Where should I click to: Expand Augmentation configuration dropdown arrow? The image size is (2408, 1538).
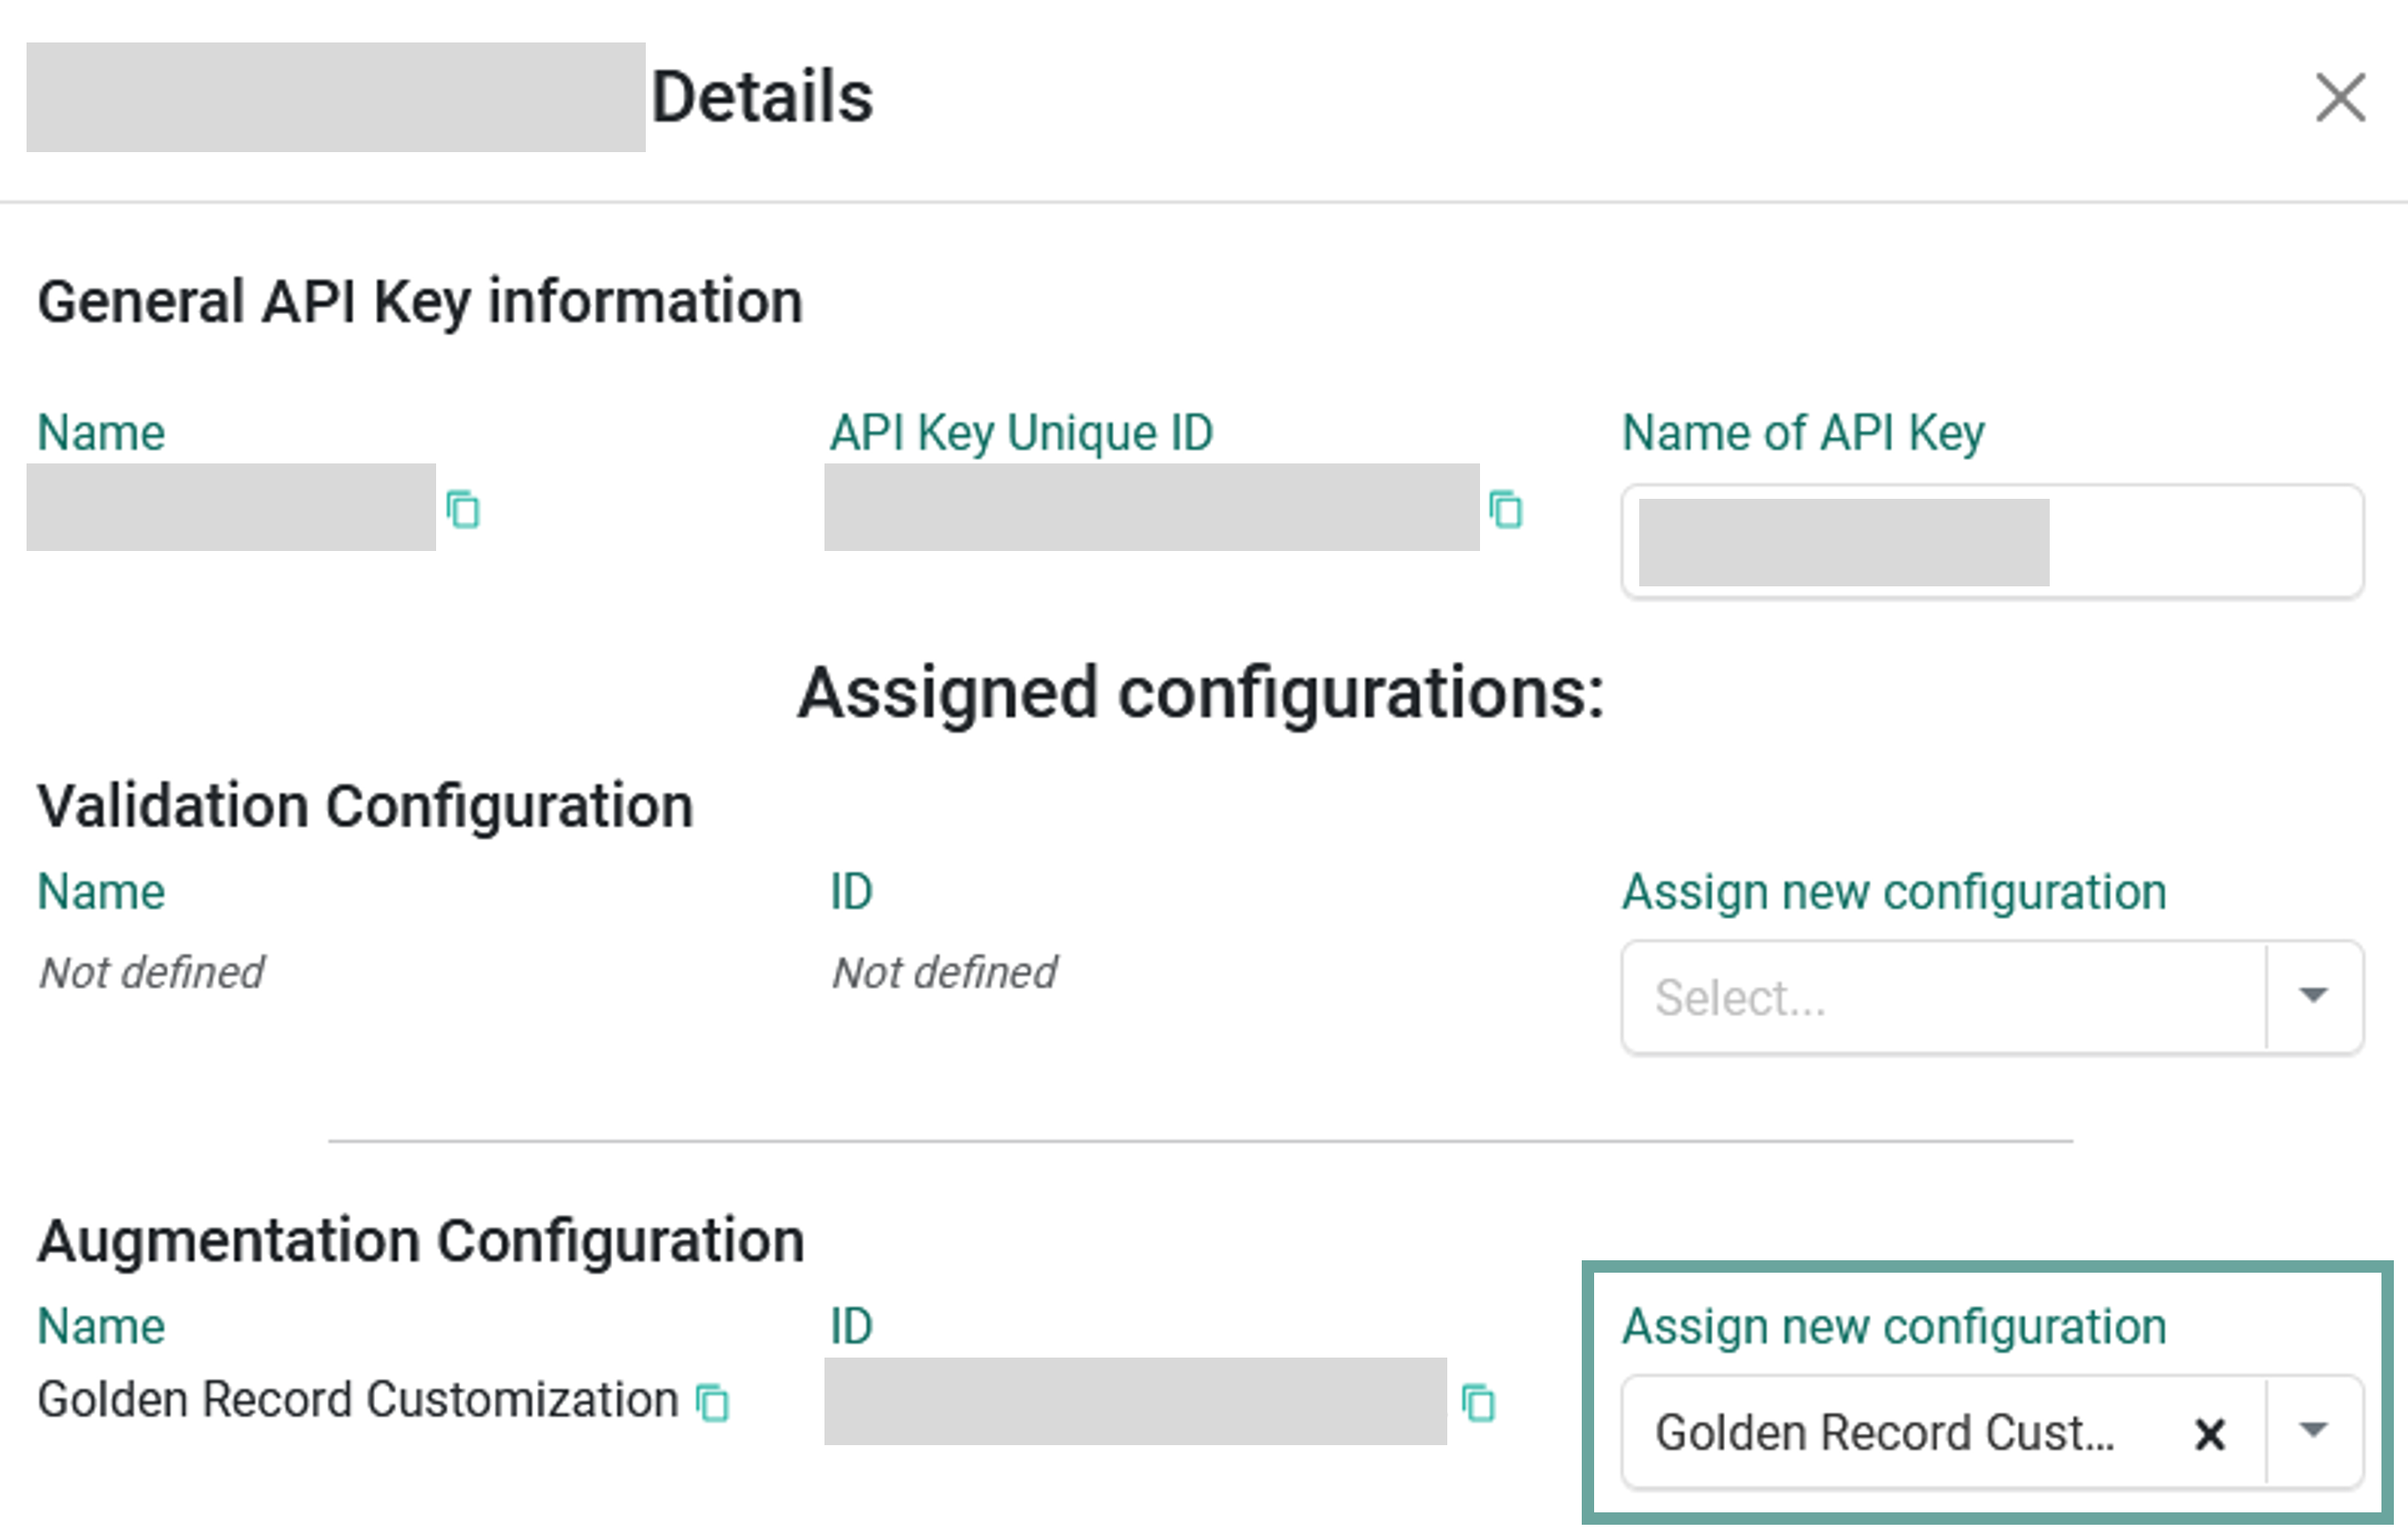[2314, 1432]
